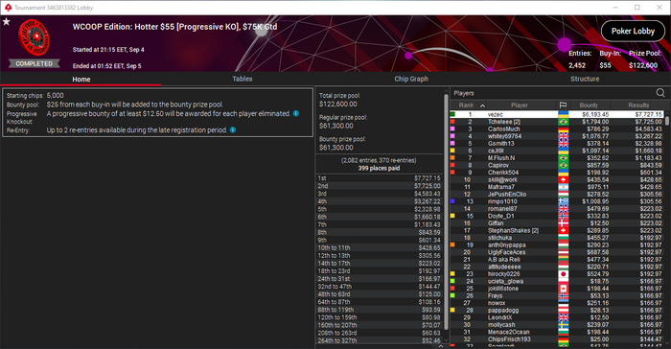Viewport: 671px width, 349px height.
Task: Toggle Rank column sort arrow
Action: [x=483, y=105]
